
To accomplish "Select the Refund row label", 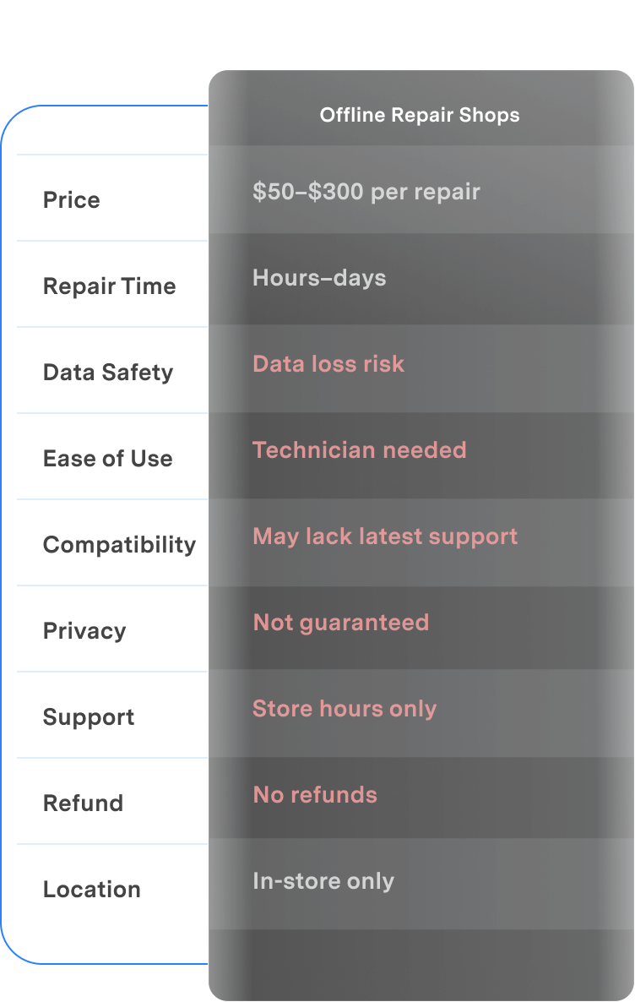I will click(83, 803).
